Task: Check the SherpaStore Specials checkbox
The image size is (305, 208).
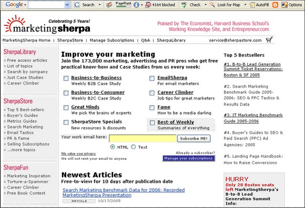Action: tap(66, 122)
